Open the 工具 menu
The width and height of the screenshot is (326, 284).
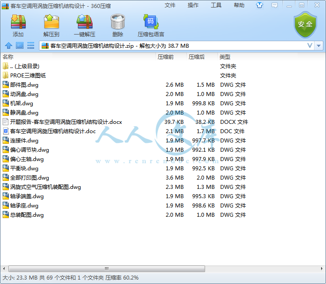pos(216,5)
